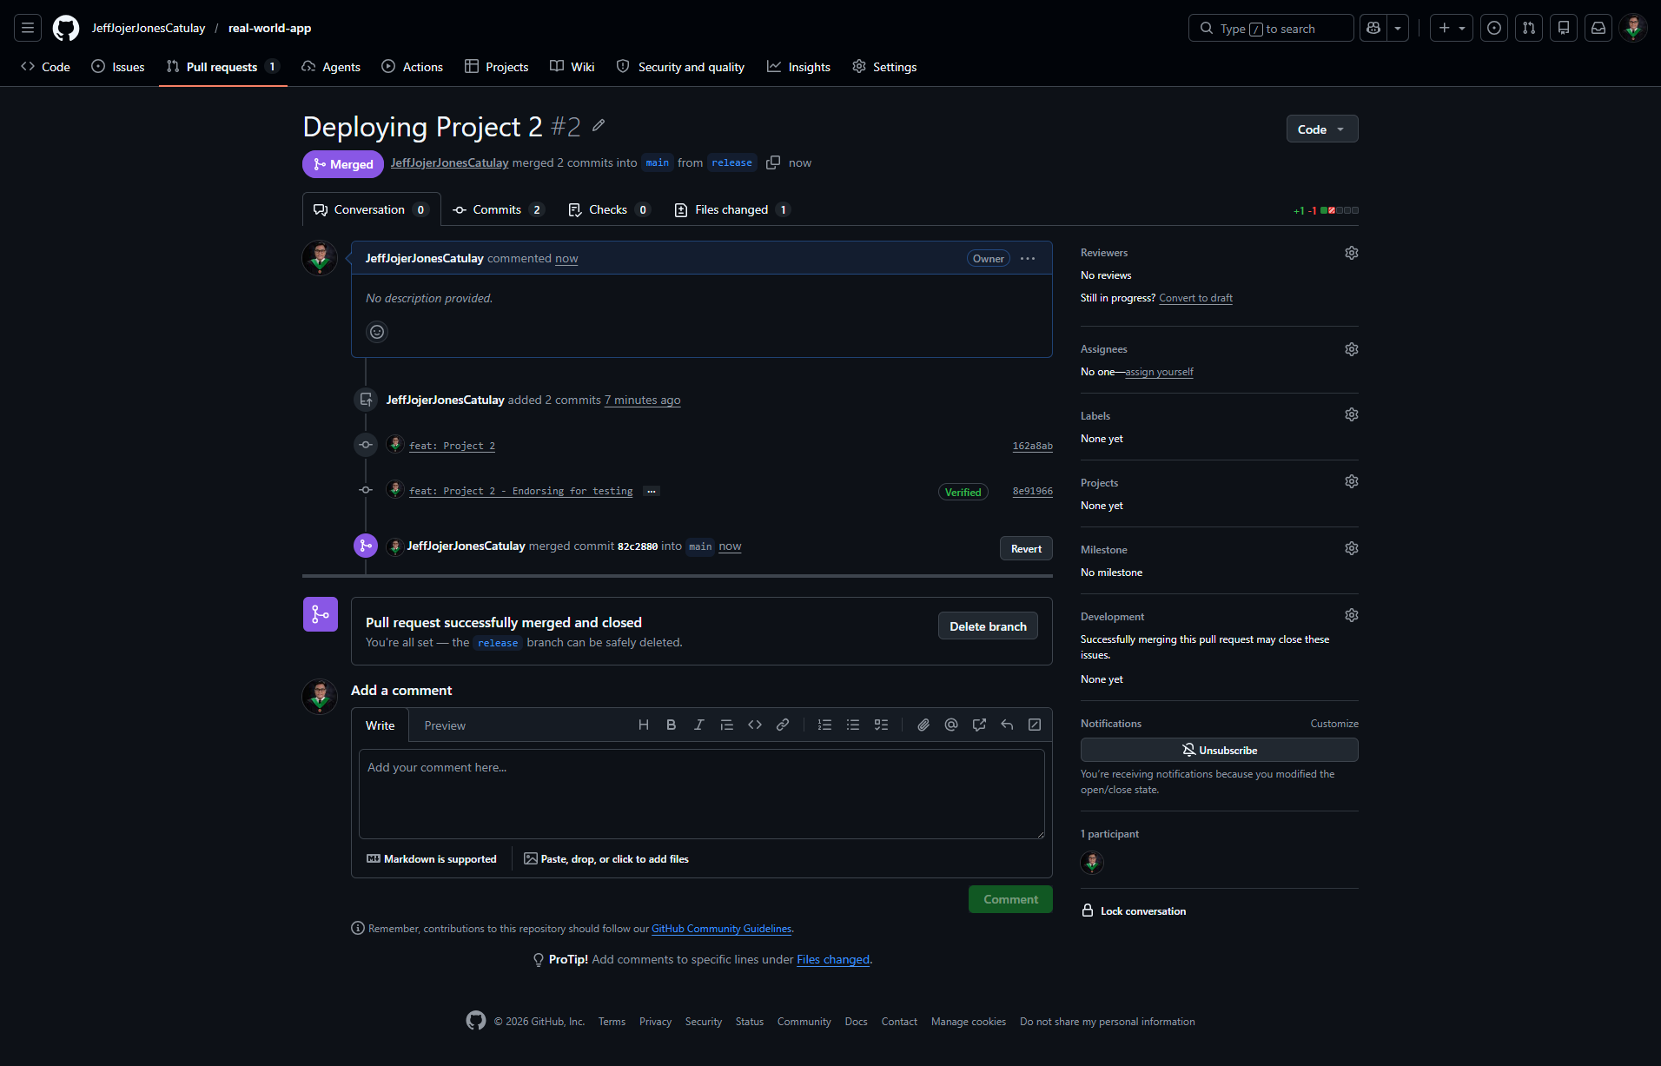1661x1066 pixels.
Task: Expand the Code dropdown button
Action: pyautogui.click(x=1321, y=129)
